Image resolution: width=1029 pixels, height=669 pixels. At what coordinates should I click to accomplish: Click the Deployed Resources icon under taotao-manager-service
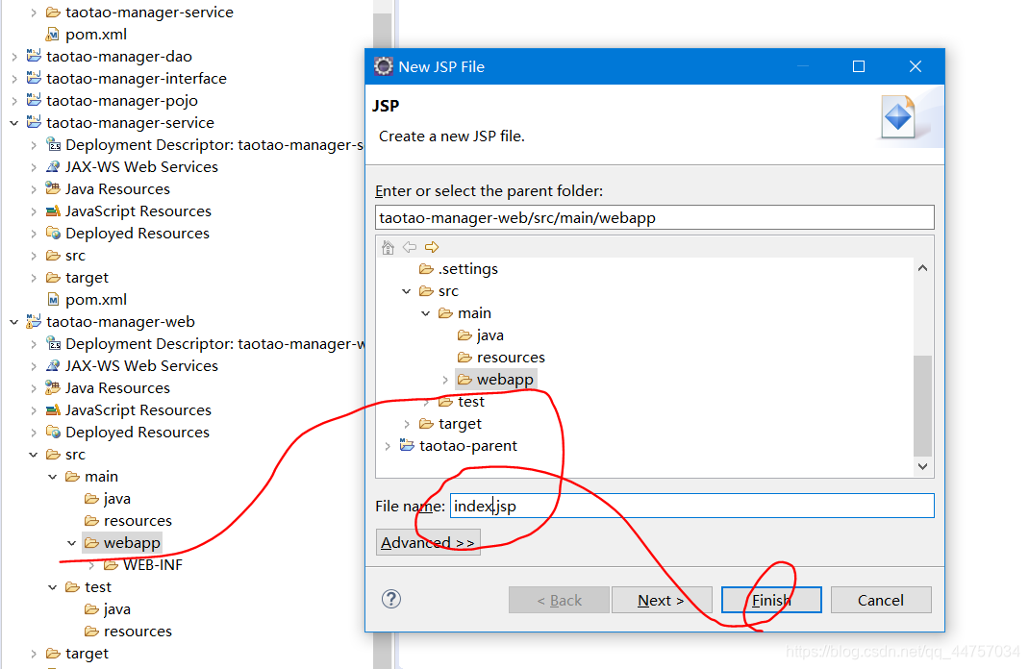pyautogui.click(x=53, y=233)
